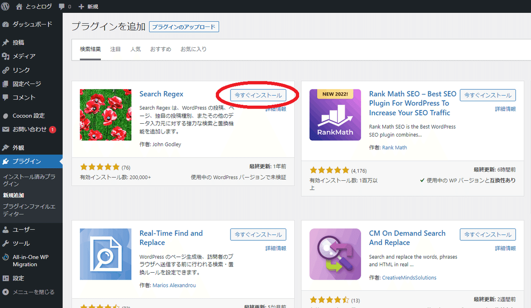This screenshot has height=308, width=531.
Task: Click the コメント speech bubble icon in sidebar
Action: (6, 98)
